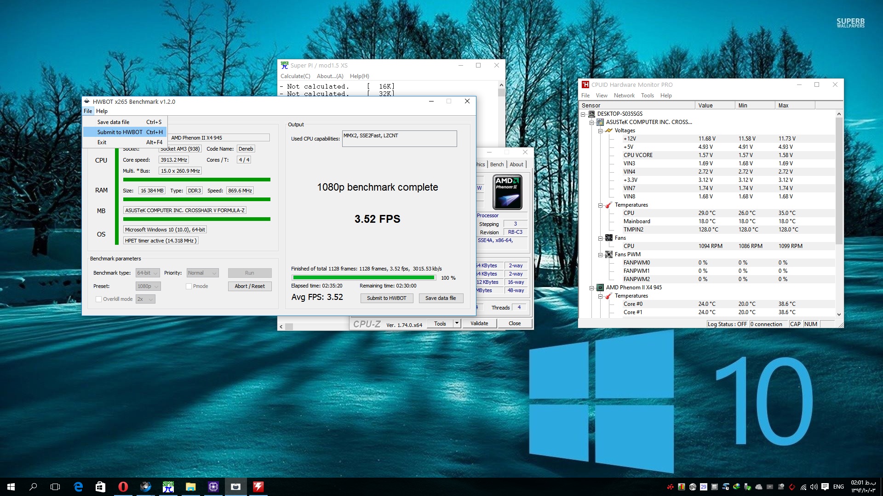Switch to Super PI taskbar icon

coord(168,487)
